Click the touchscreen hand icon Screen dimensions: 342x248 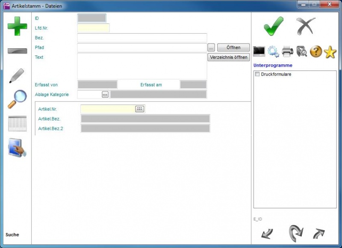coord(17,148)
